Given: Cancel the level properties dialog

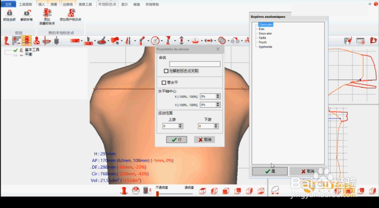Looking at the screenshot, I should [204, 139].
